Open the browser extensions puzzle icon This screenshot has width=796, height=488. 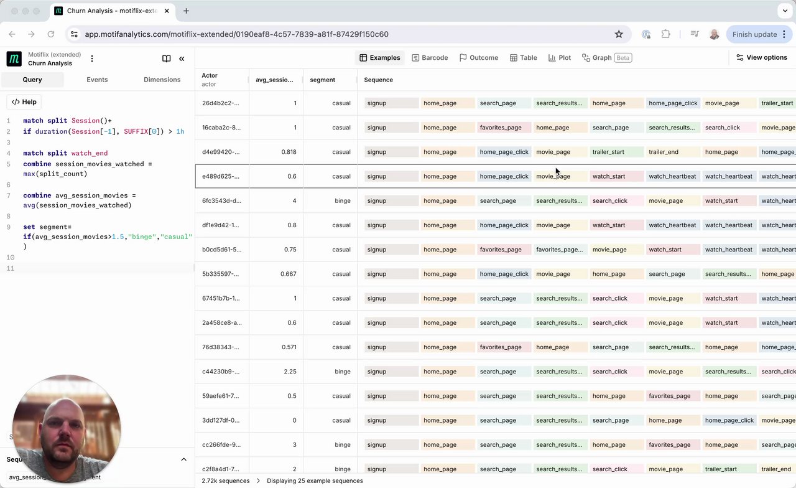click(x=666, y=34)
